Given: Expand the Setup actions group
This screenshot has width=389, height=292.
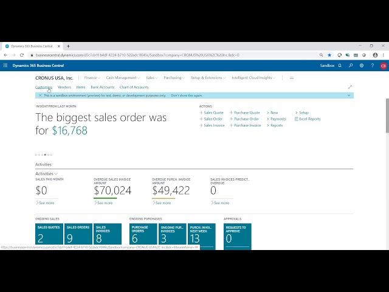Looking at the screenshot, I should click(302, 113).
